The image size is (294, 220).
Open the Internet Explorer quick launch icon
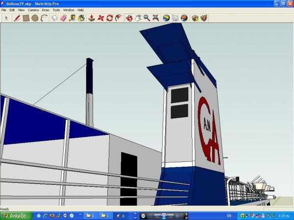coord(46,216)
